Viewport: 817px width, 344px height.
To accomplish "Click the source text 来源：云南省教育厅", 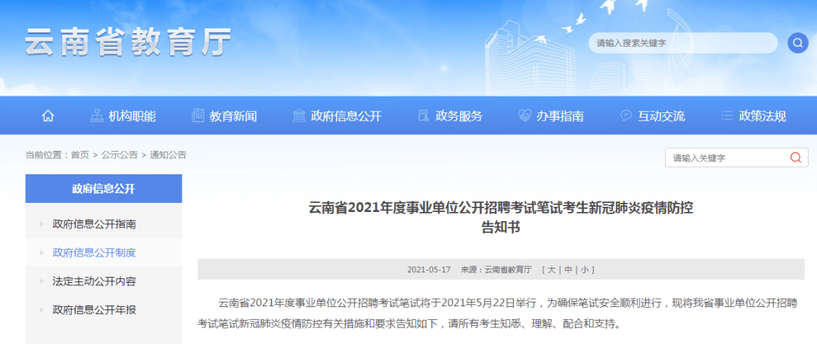I will (x=496, y=269).
